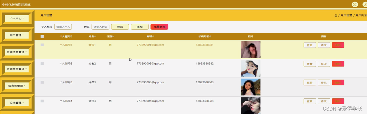Expand the 新闻类型管理 sidebar menu
367x114 pixels.
click(17, 69)
